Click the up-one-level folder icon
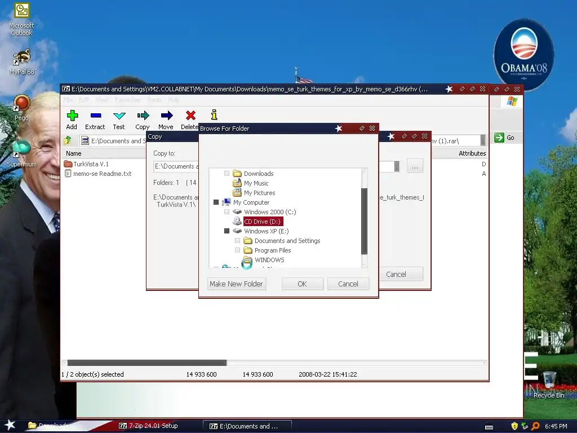 pyautogui.click(x=68, y=140)
